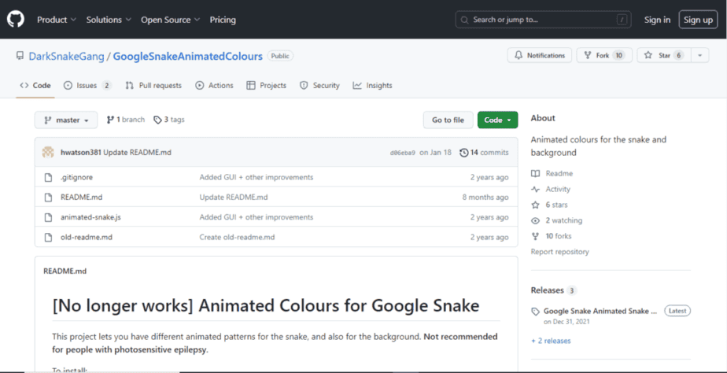
Task: Click the Sign up button
Action: pos(698,20)
